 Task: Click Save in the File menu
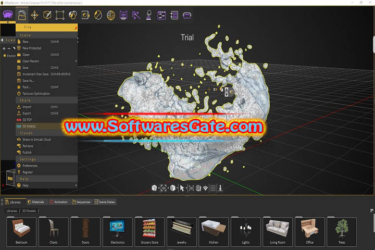(47, 68)
